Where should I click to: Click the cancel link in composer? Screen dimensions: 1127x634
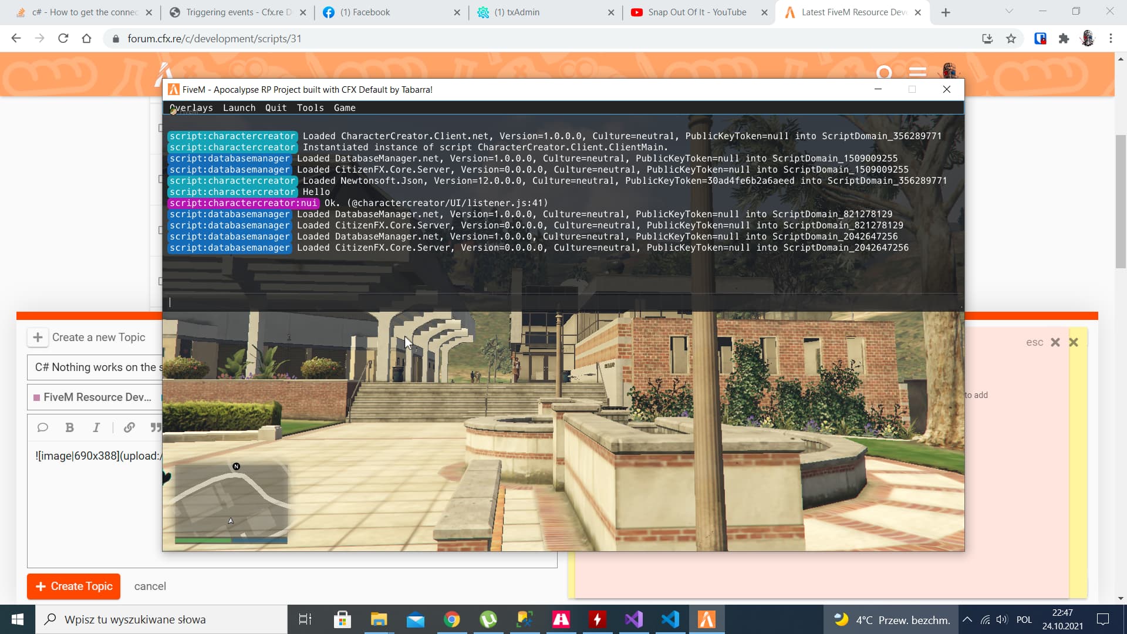[150, 586]
